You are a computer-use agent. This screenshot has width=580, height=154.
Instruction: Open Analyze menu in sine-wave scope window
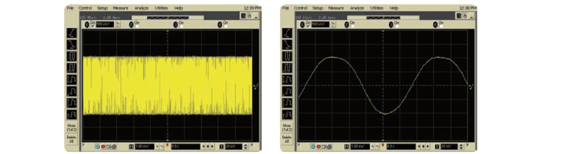pos(357,8)
